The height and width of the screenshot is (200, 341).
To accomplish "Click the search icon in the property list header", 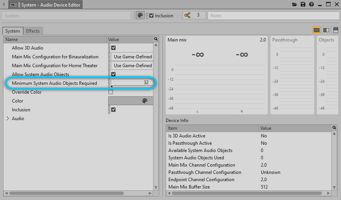I will coord(156,39).
